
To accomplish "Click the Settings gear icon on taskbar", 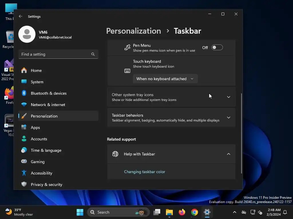I will 207,212.
